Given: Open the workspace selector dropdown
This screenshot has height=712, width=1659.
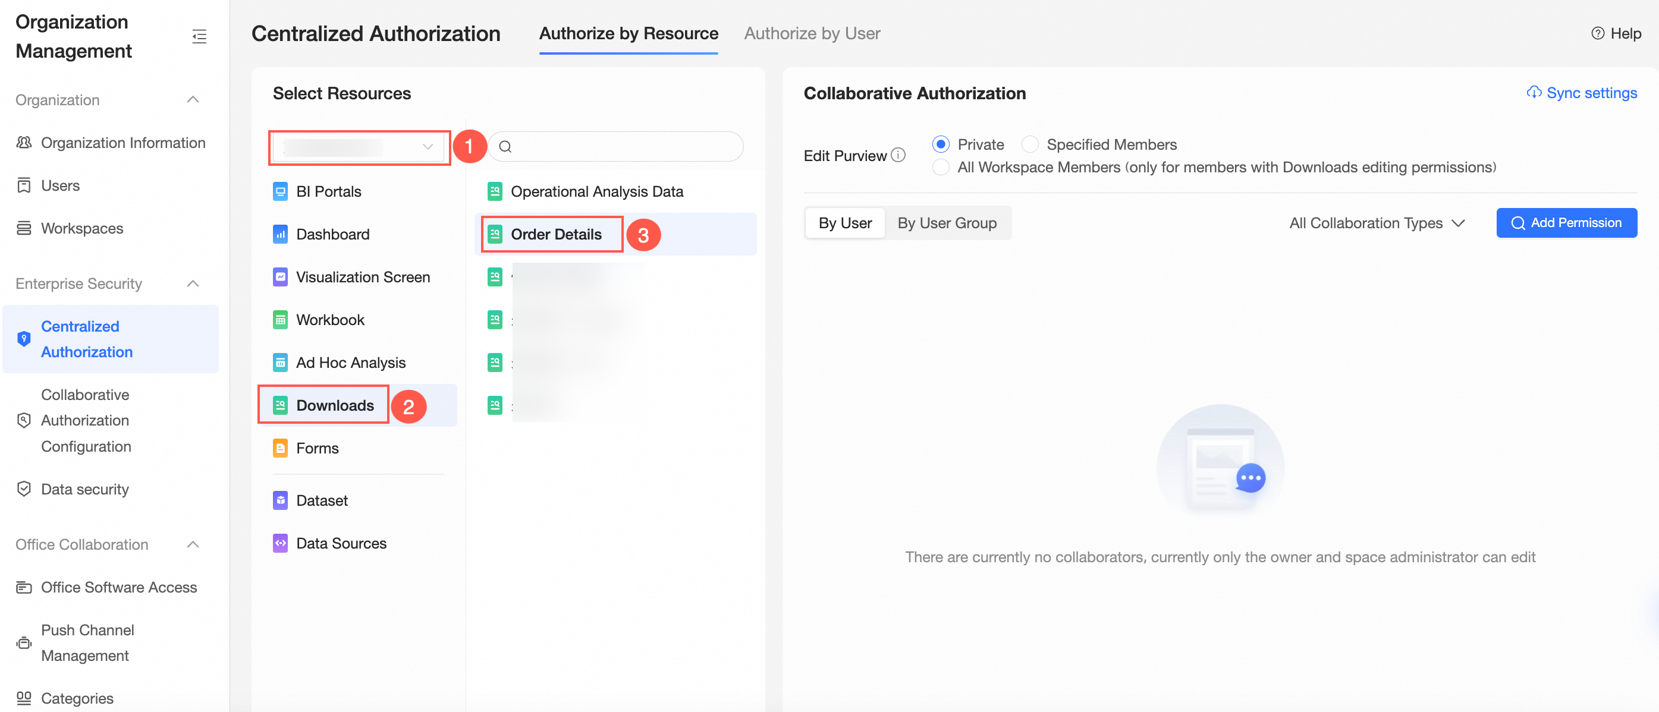Looking at the screenshot, I should [x=359, y=147].
